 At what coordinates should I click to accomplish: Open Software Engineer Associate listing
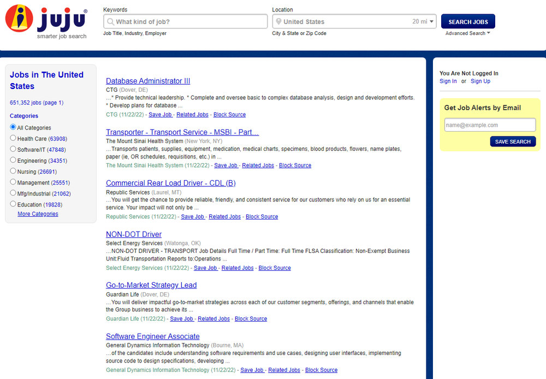[x=152, y=336]
